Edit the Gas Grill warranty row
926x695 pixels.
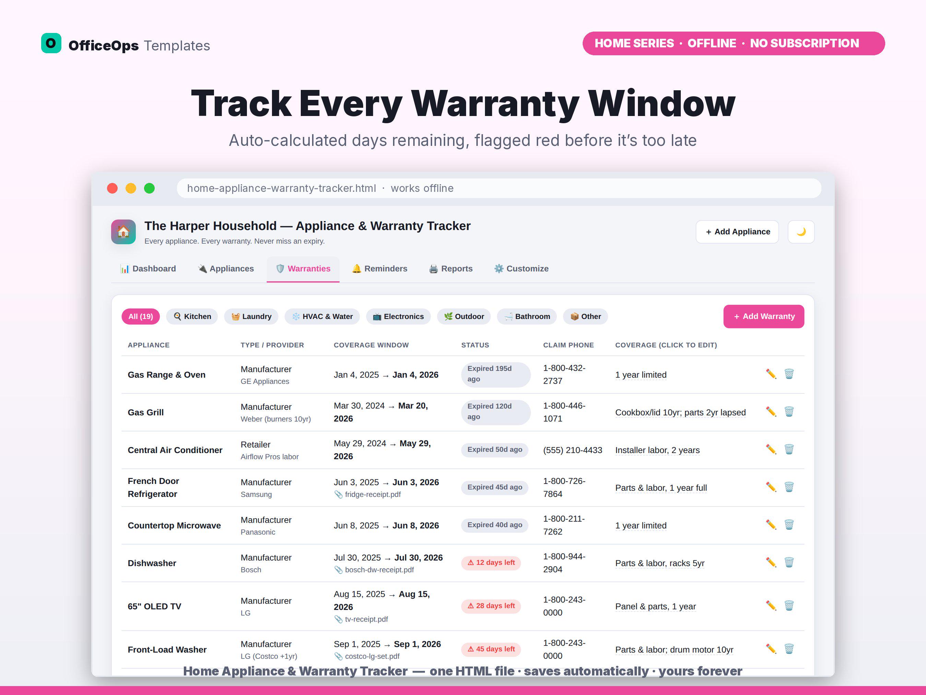coord(771,412)
